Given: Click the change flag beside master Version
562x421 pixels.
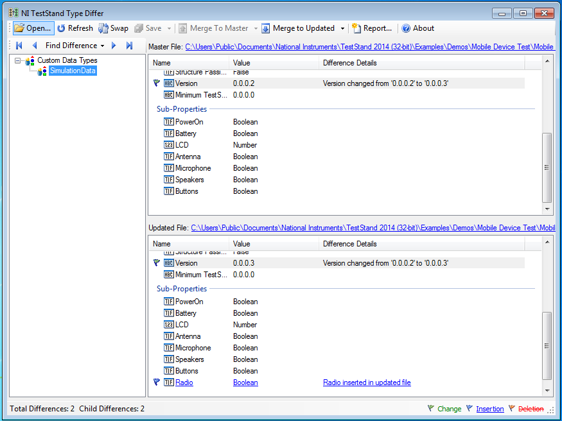Looking at the screenshot, I should [156, 83].
